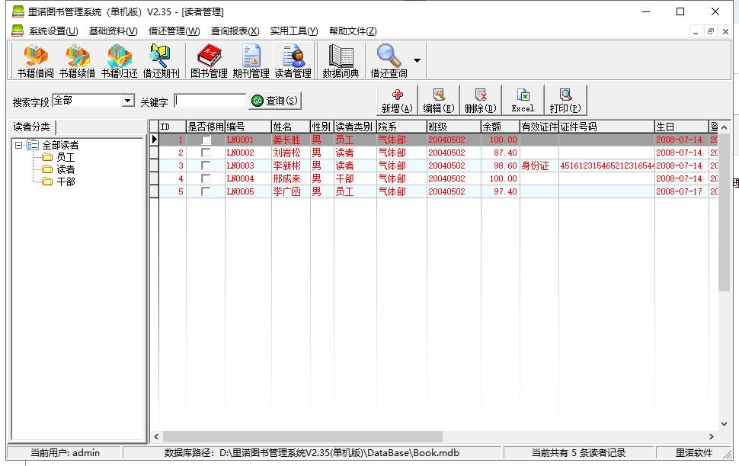Open the 实用工具(Y) menu
This screenshot has height=466, width=739.
pyautogui.click(x=294, y=31)
